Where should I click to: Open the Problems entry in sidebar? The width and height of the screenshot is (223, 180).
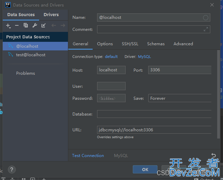tap(25, 73)
